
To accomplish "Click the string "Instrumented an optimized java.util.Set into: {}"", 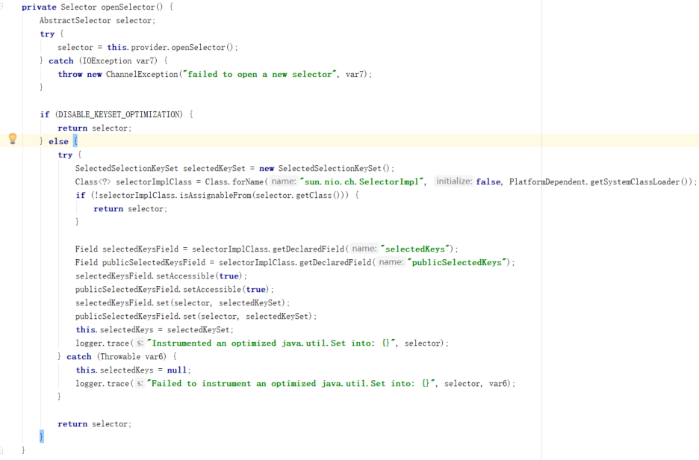I will point(272,344).
